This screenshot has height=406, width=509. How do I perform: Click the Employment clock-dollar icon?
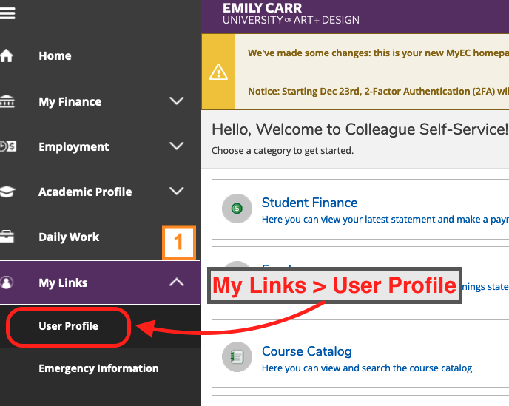click(x=8, y=146)
